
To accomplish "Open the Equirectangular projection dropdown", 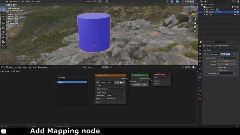I will 110,89.
